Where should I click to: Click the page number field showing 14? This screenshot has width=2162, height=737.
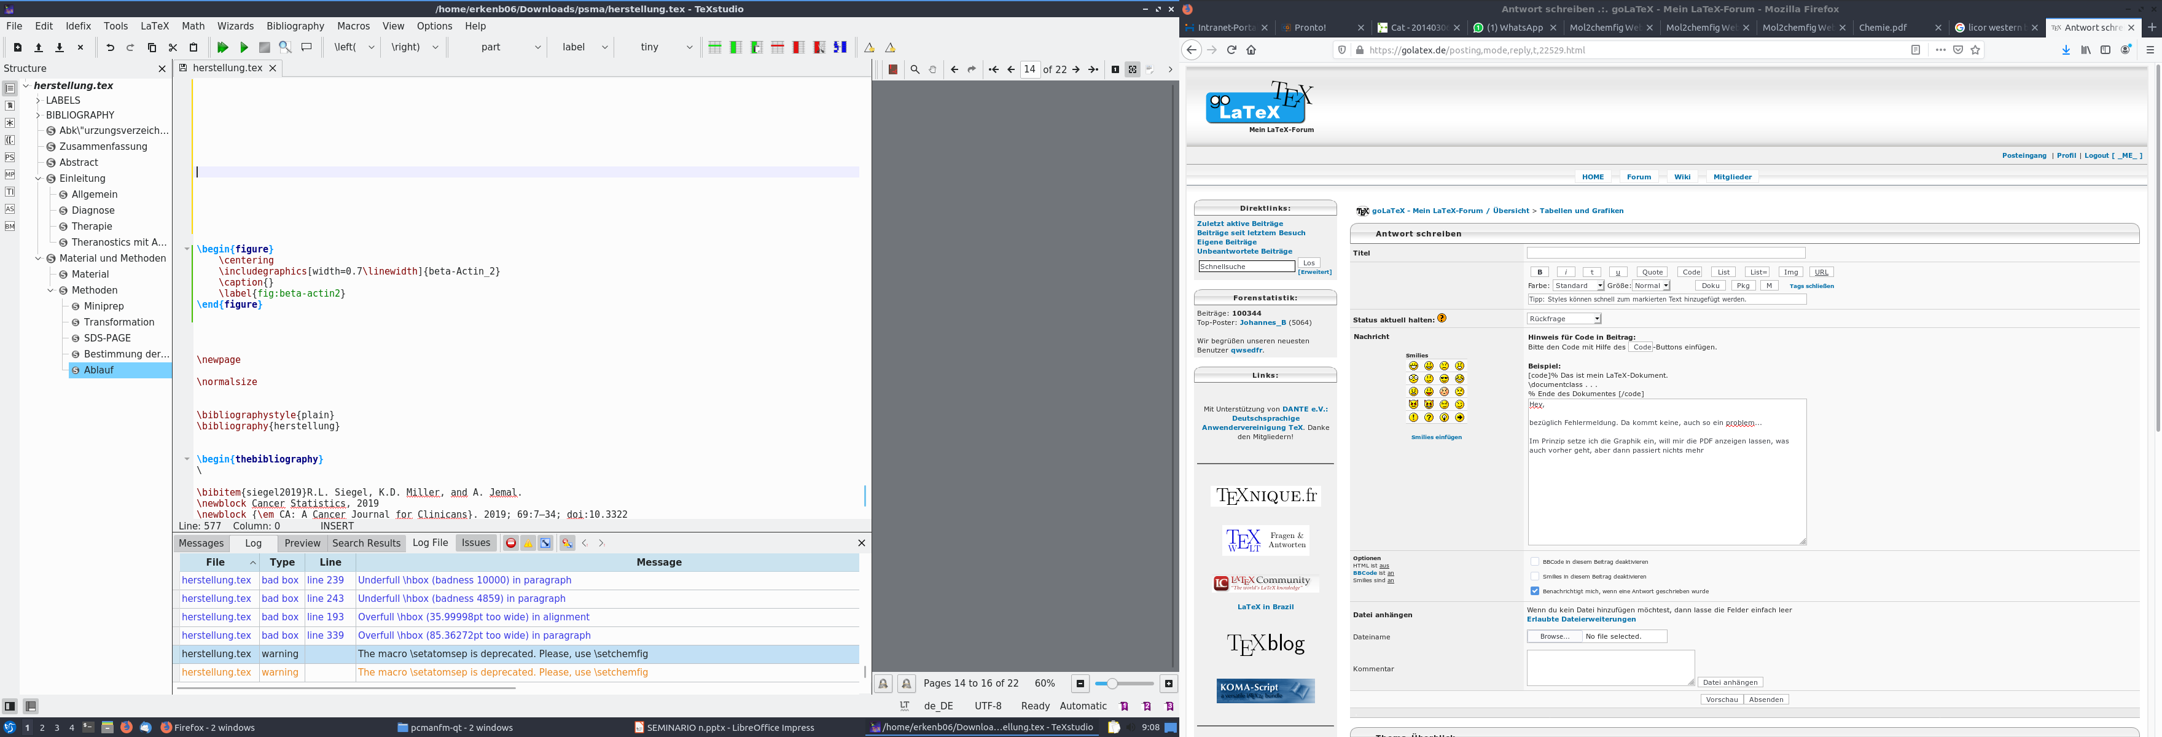coord(1030,69)
